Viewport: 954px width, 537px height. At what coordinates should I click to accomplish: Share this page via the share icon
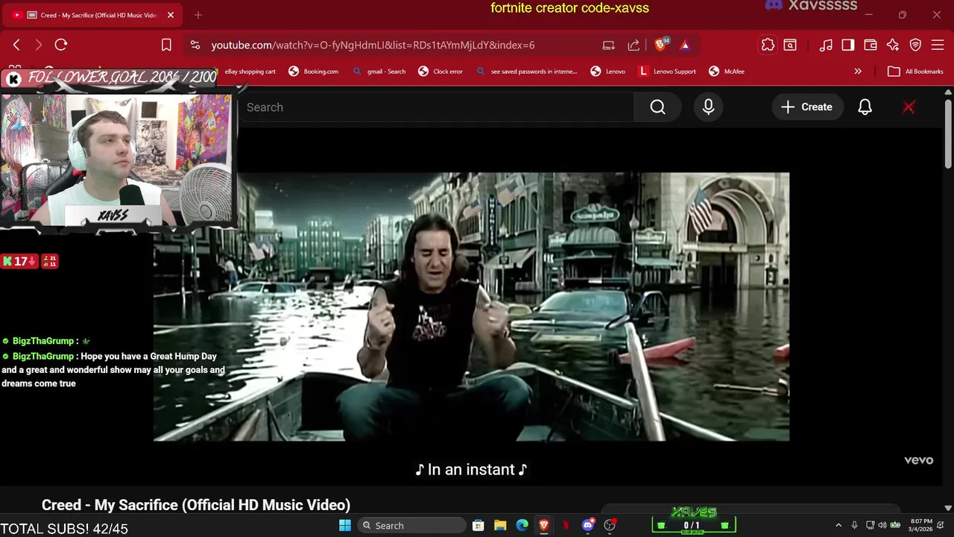(x=634, y=45)
